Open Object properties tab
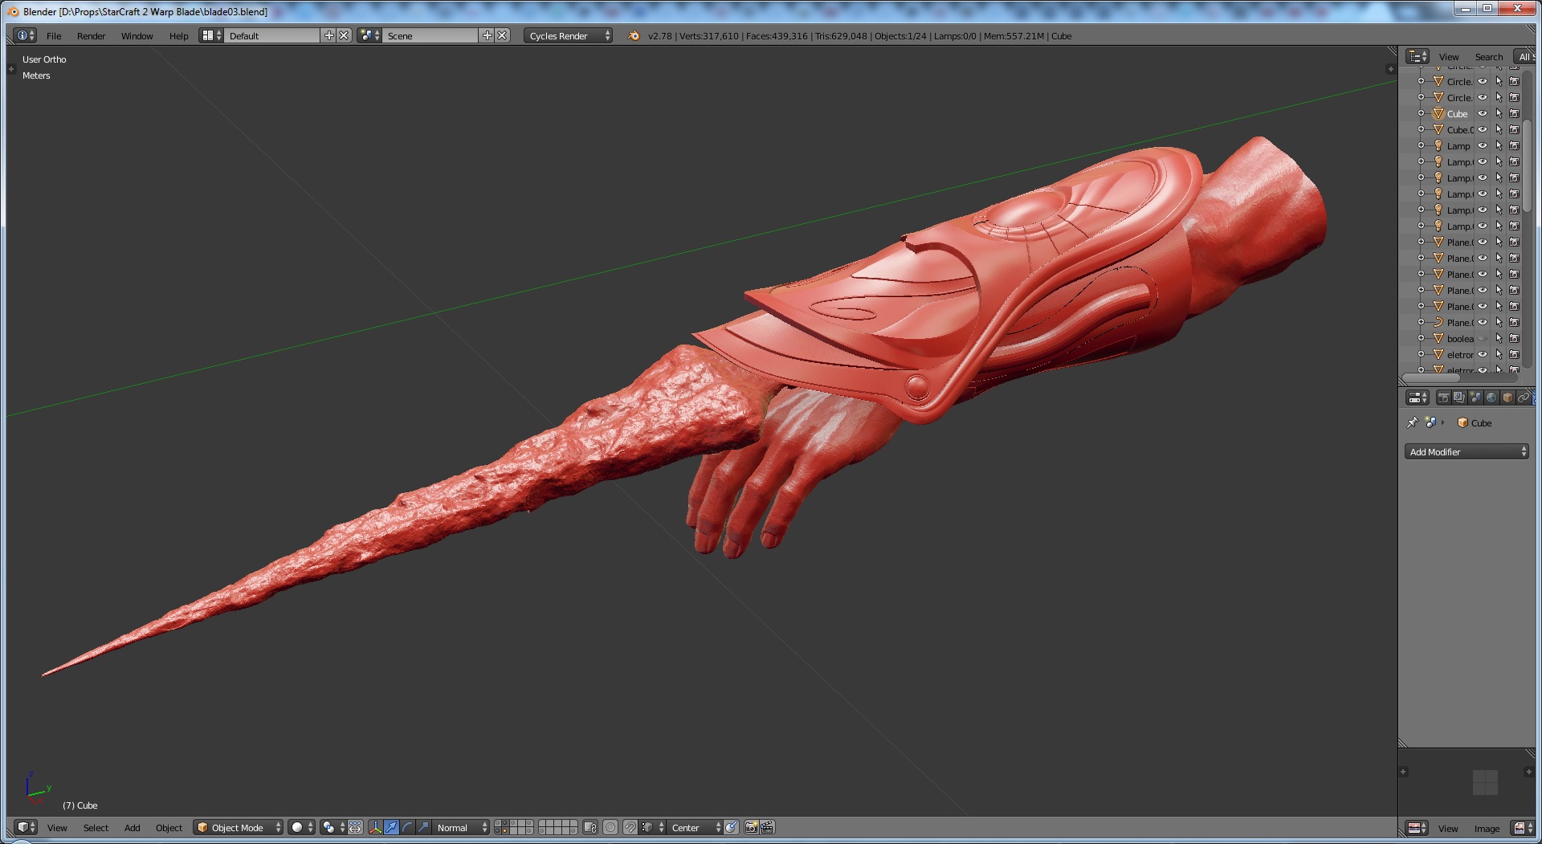 [1507, 398]
